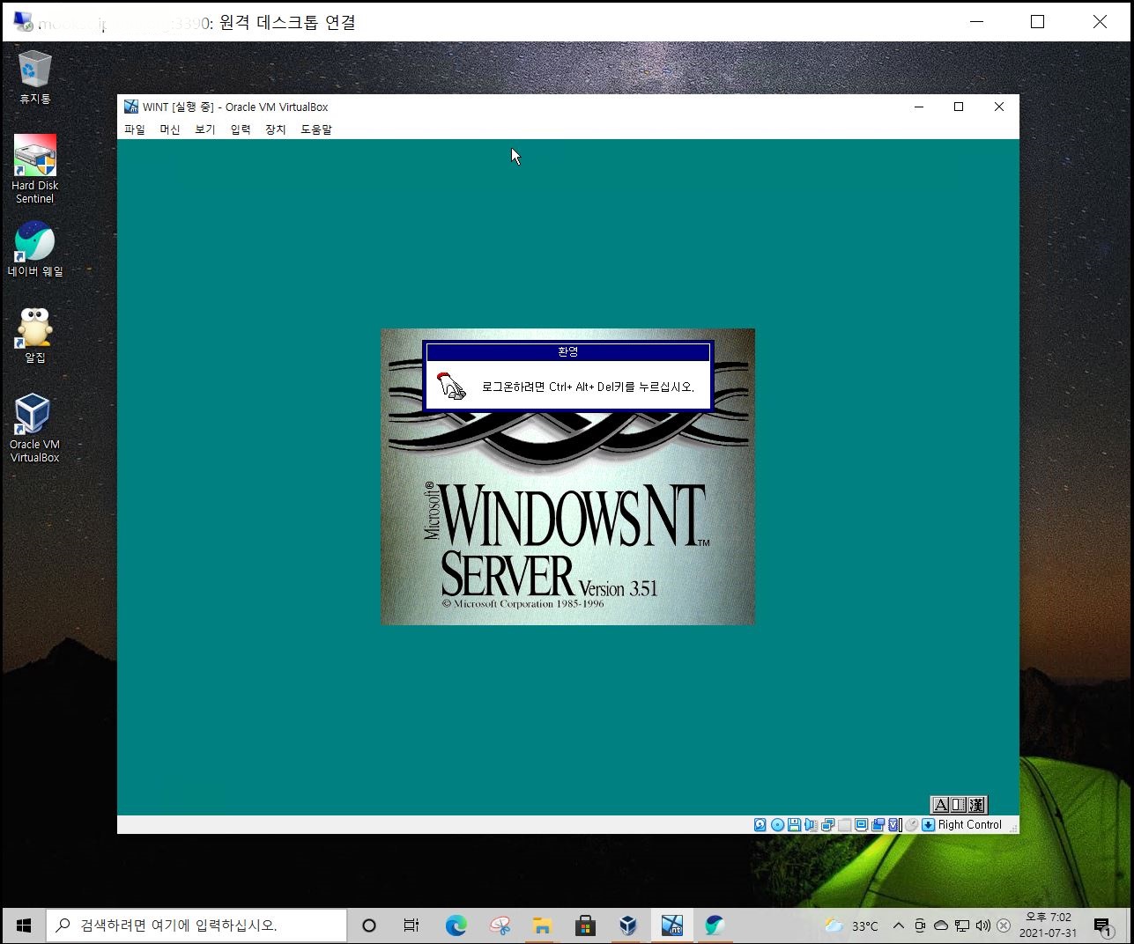The image size is (1134, 944).
Task: Open Microsoft Edge from the taskbar
Action: (456, 926)
